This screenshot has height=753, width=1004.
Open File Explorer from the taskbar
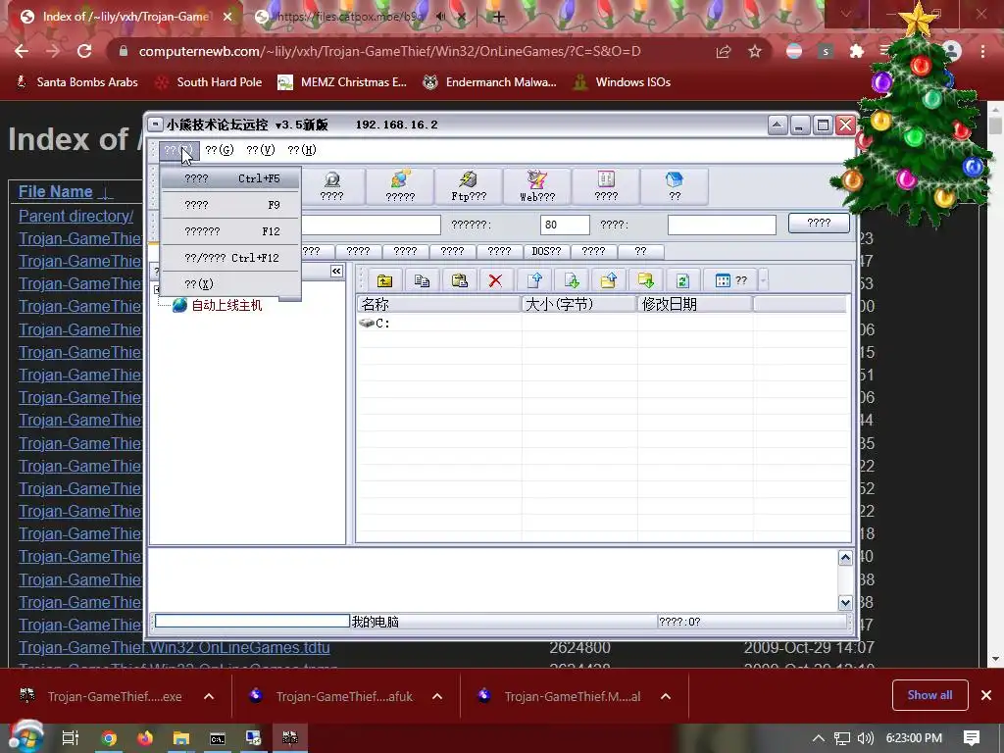(181, 738)
